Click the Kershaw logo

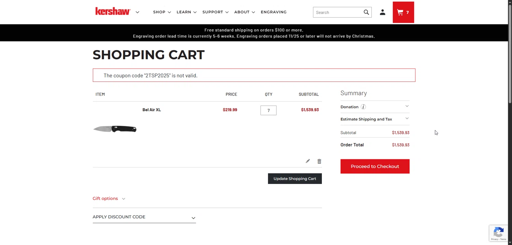113,12
